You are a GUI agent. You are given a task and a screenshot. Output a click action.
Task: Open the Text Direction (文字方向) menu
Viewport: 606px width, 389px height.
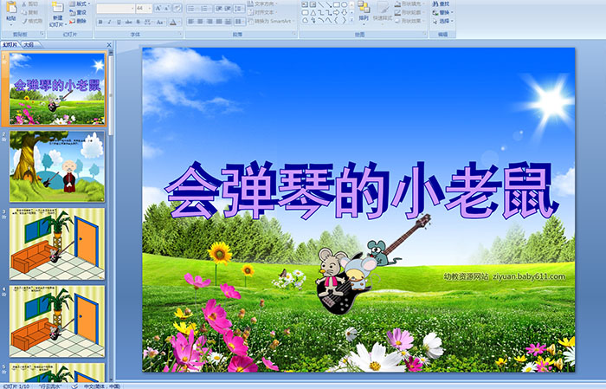pyautogui.click(x=263, y=3)
